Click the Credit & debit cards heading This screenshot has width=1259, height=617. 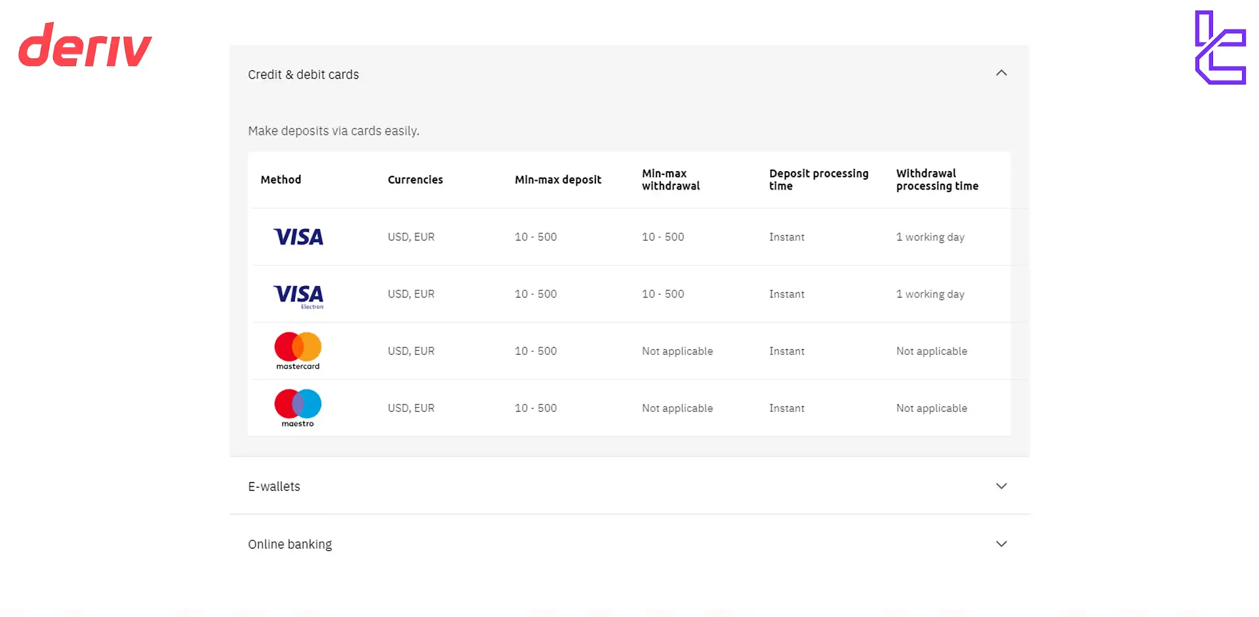coord(303,75)
